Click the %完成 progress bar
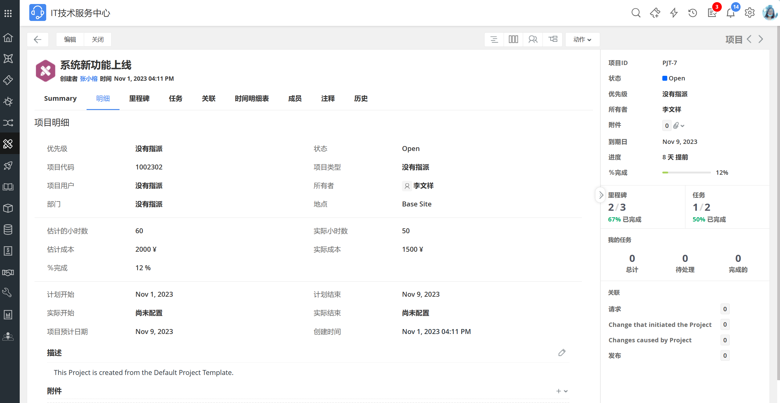Screen dimensions: 780x403 coord(686,173)
